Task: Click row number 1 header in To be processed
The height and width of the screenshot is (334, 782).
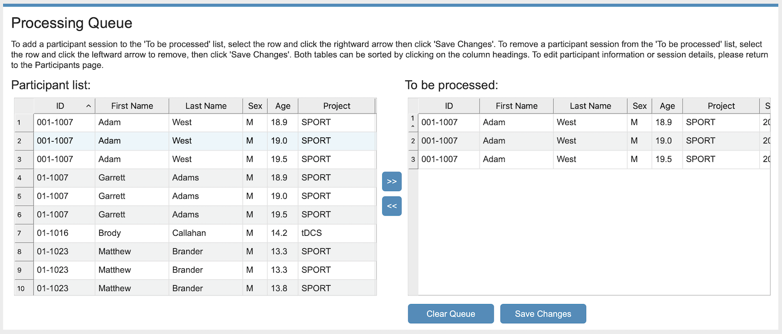Action: (413, 122)
